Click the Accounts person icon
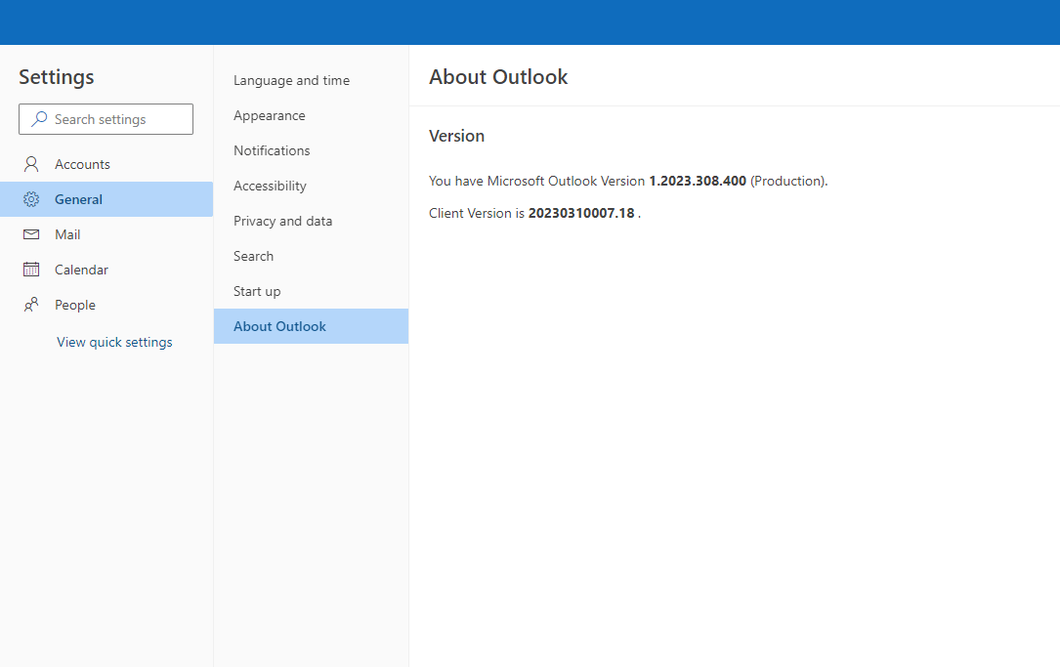 click(x=31, y=164)
